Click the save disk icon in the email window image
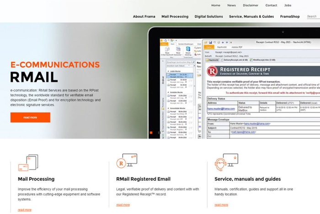This screenshot has width=320, height=214. pyautogui.click(x=210, y=42)
